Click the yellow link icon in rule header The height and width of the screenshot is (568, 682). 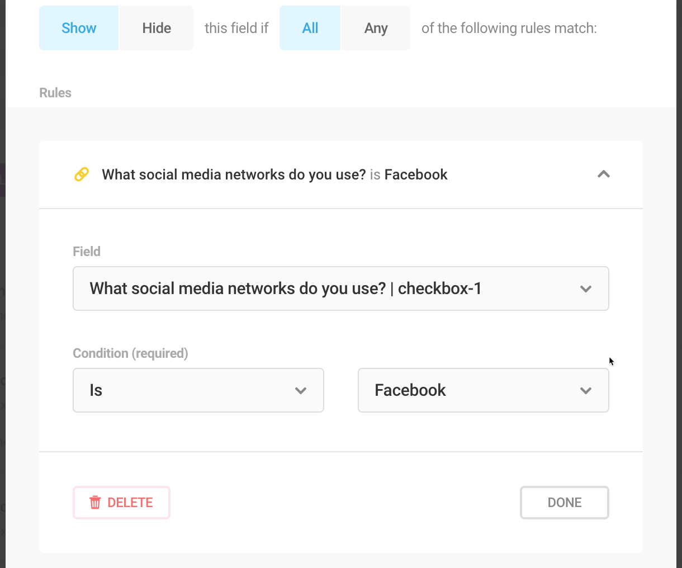click(82, 174)
